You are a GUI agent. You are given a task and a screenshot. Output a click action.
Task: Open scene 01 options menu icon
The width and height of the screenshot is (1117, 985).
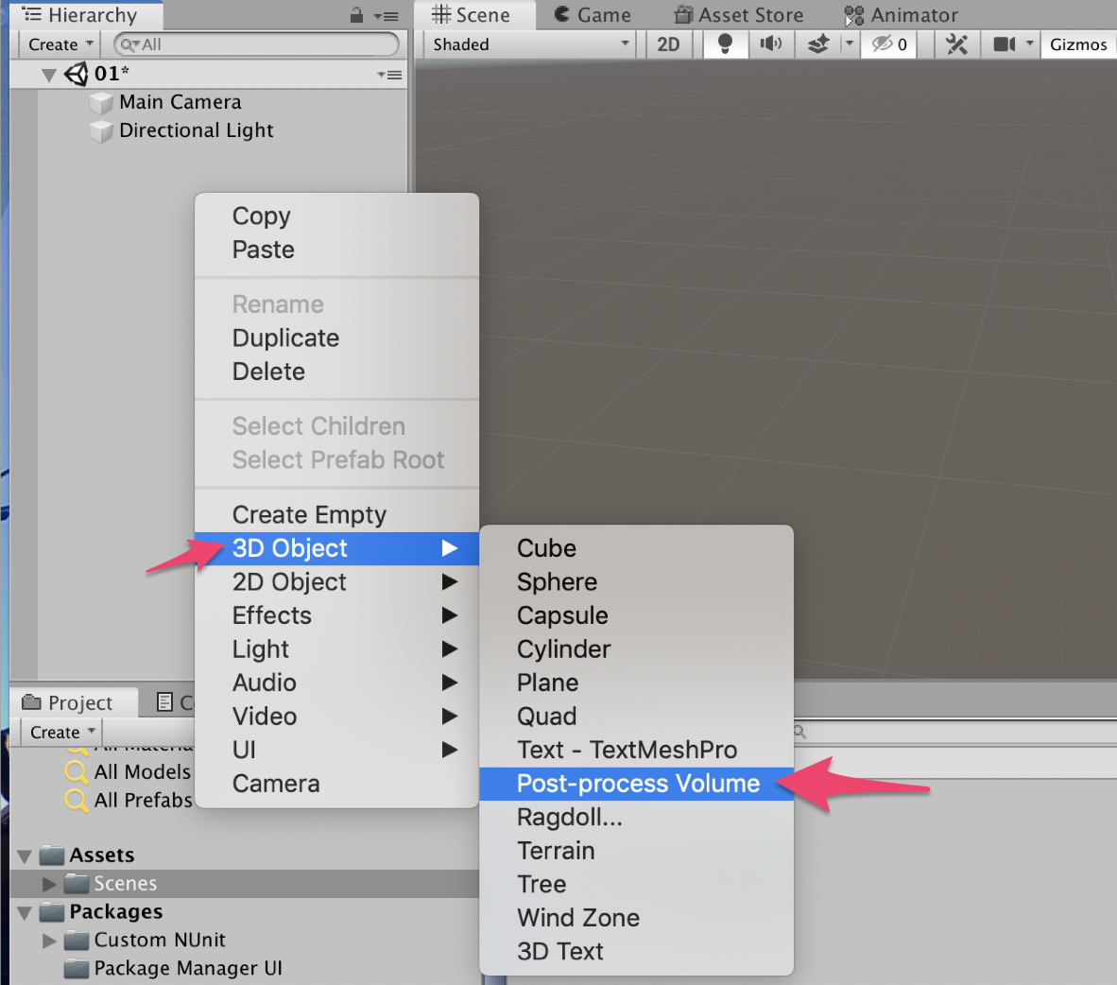pyautogui.click(x=389, y=74)
